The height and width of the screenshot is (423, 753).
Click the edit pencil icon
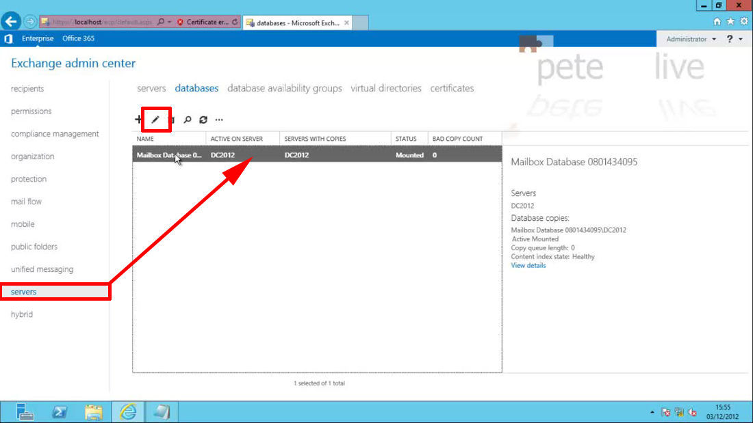[x=155, y=120]
